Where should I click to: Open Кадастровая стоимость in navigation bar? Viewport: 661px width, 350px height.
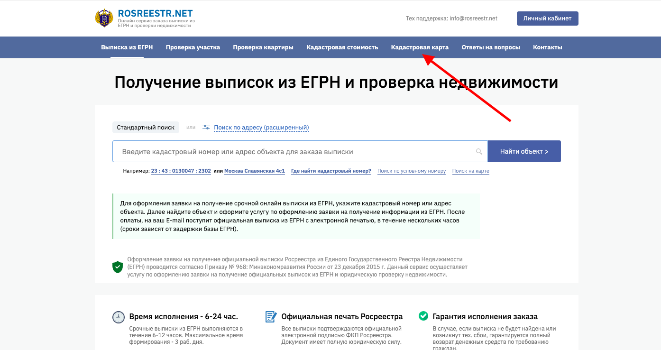point(342,47)
